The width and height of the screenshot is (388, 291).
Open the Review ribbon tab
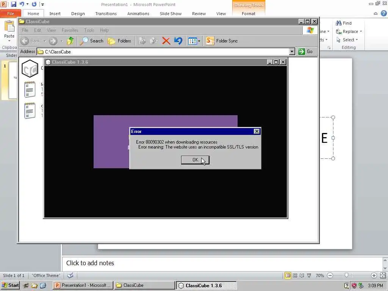coord(199,14)
